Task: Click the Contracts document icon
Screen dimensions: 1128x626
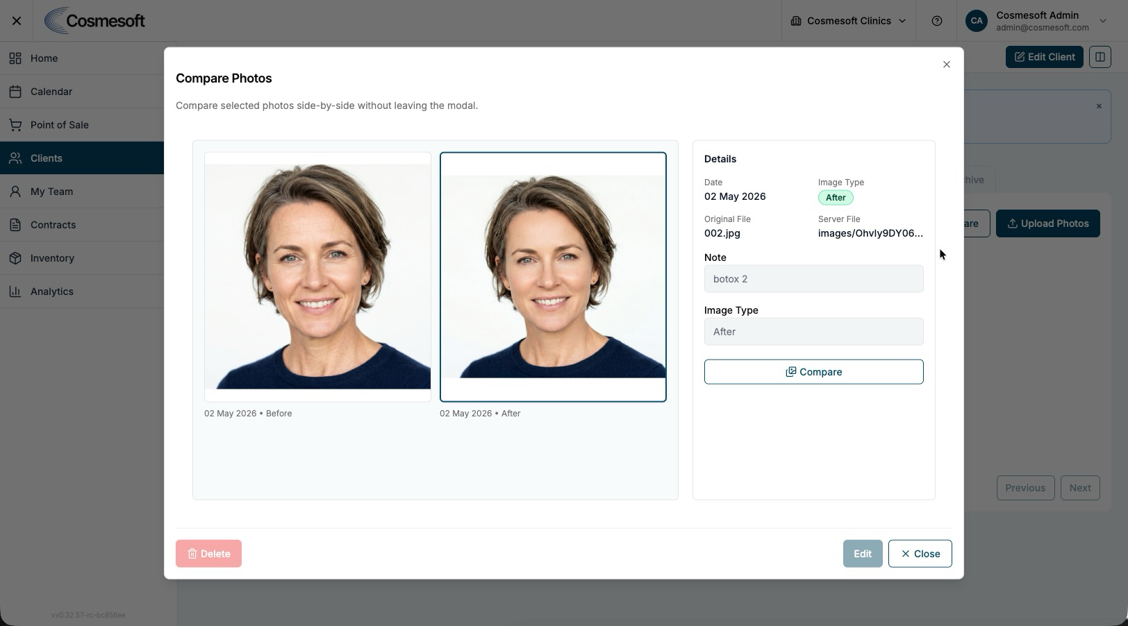Action: pyautogui.click(x=15, y=225)
